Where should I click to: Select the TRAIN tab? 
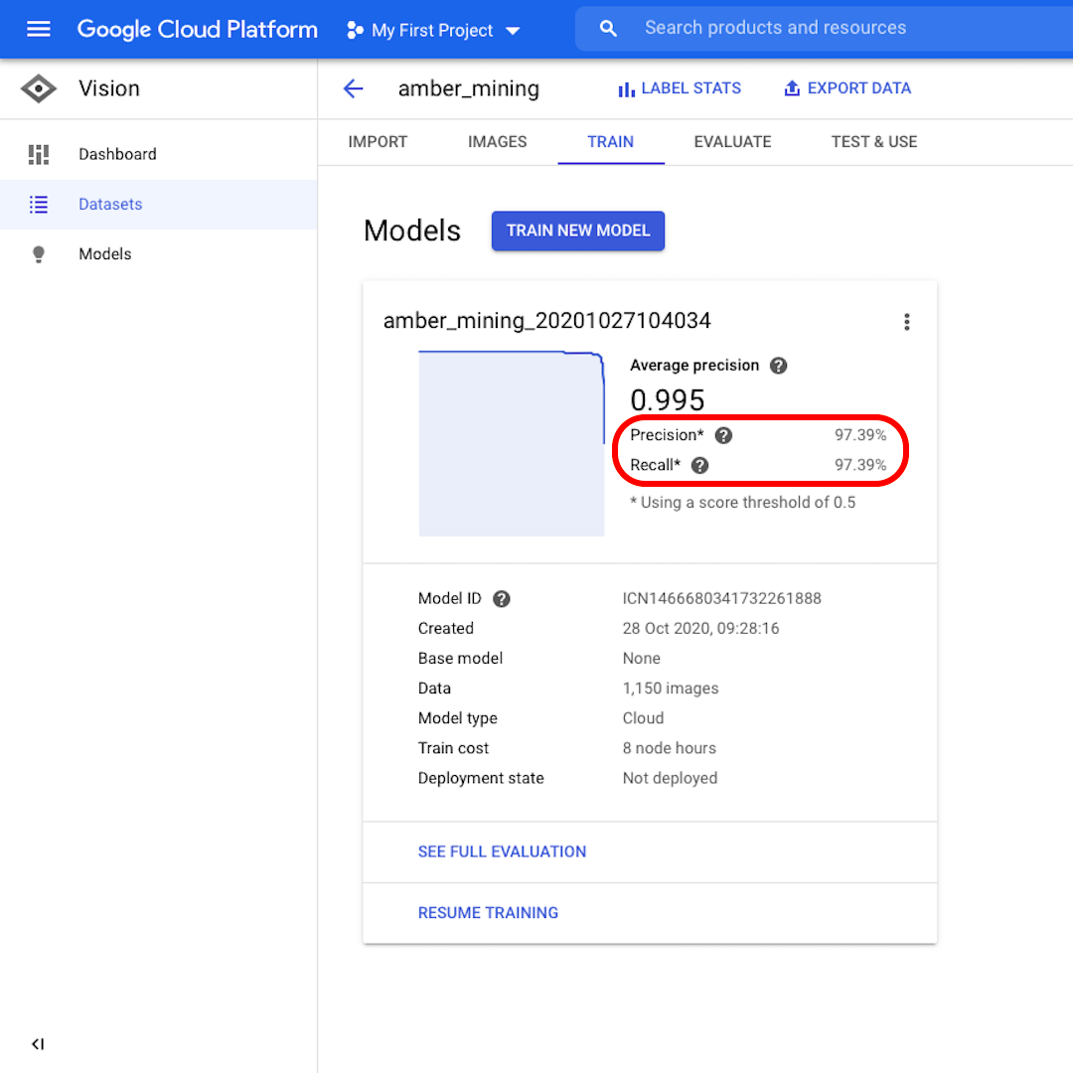[610, 142]
